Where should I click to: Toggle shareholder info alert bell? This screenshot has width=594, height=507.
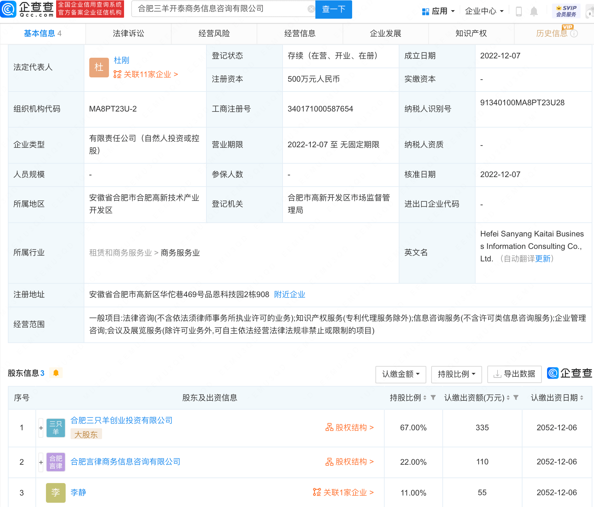point(56,373)
